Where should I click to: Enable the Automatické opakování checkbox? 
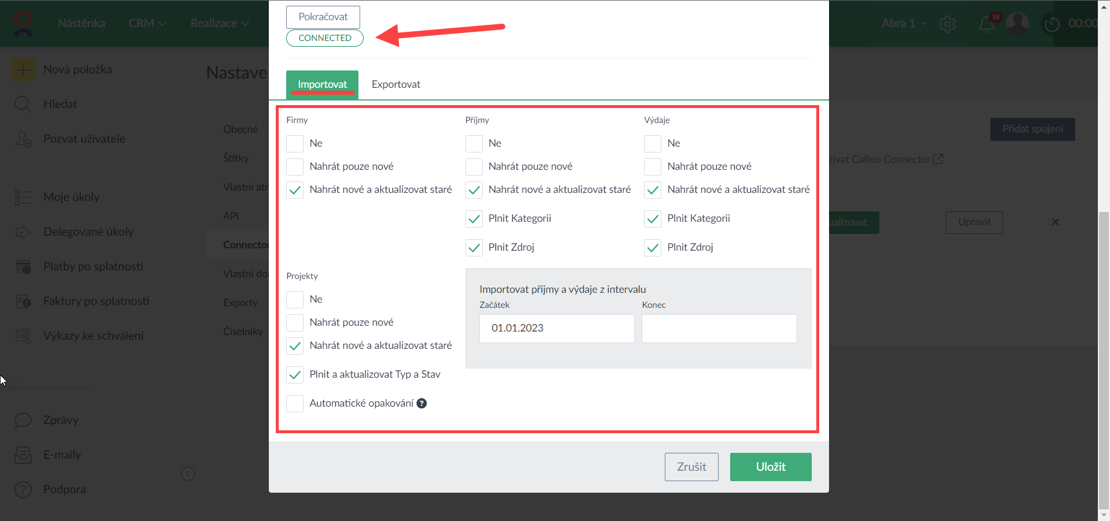coord(295,403)
